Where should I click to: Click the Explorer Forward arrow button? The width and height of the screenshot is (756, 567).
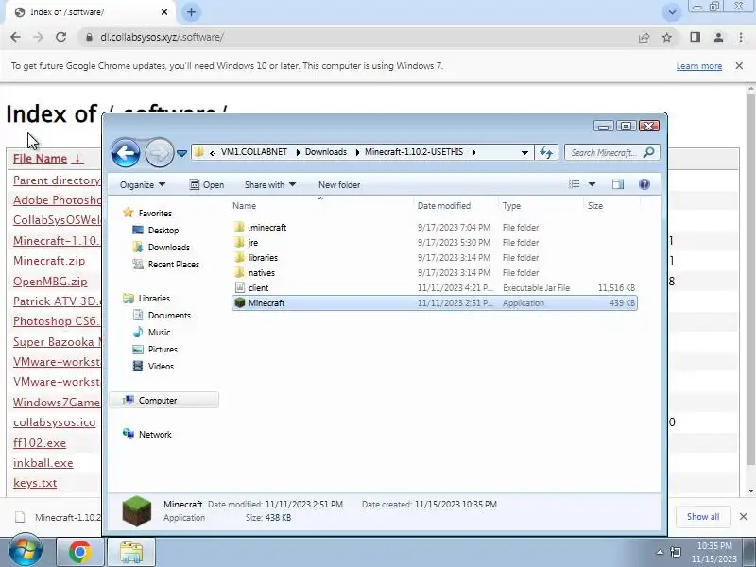(x=160, y=153)
